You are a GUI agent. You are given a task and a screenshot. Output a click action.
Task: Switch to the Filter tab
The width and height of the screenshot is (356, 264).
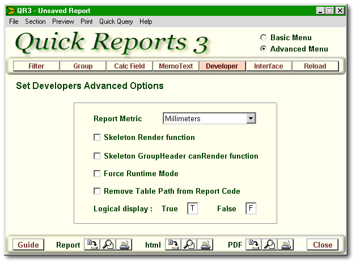point(36,66)
